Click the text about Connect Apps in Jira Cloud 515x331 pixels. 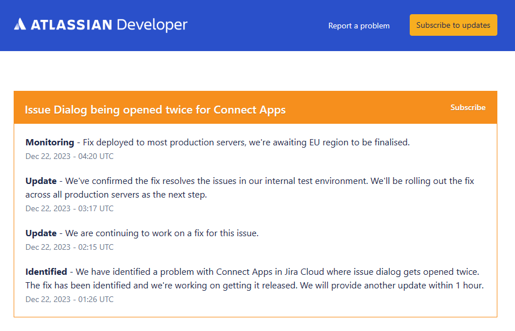[255, 279]
